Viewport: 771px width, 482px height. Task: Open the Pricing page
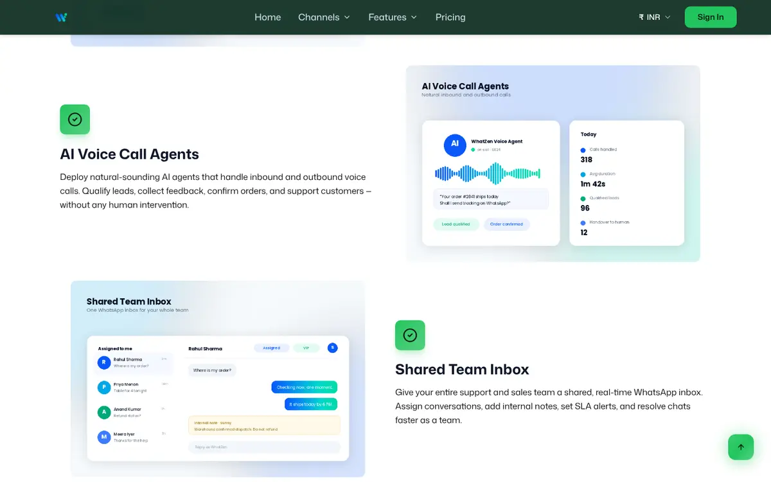click(x=450, y=17)
